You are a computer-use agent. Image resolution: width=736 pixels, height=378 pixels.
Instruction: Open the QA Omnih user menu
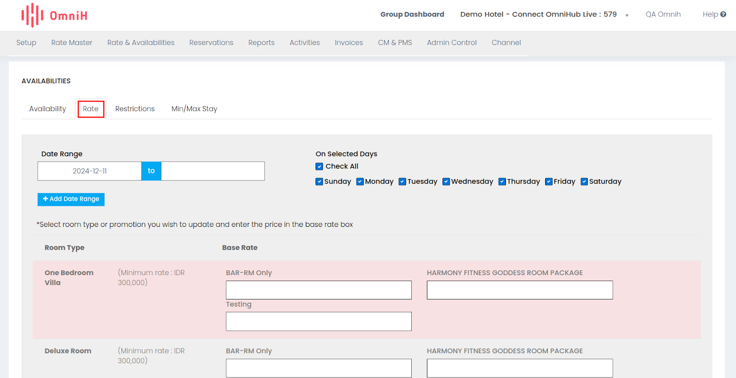[663, 14]
